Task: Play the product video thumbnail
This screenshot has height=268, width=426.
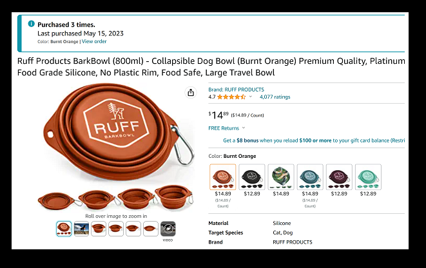Action: coord(168,228)
